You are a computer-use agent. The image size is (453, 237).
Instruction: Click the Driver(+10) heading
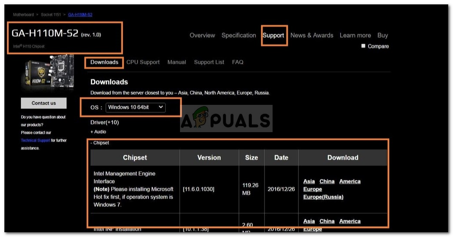pos(105,123)
